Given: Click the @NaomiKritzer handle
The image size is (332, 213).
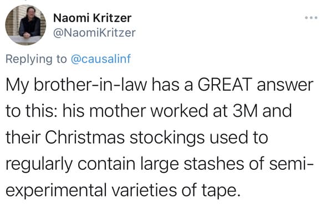Looking at the screenshot, I should [94, 33].
